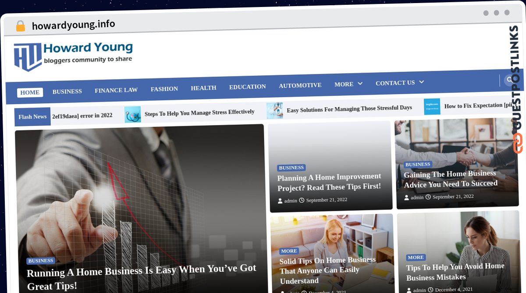Open the '2ef19daea] error in 2022' ticker headline
Image resolution: width=526 pixels, height=293 pixels.
point(82,115)
